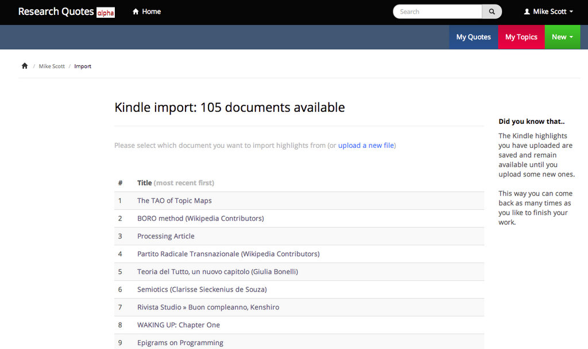Click the Did you know that.. heading

[x=531, y=121]
